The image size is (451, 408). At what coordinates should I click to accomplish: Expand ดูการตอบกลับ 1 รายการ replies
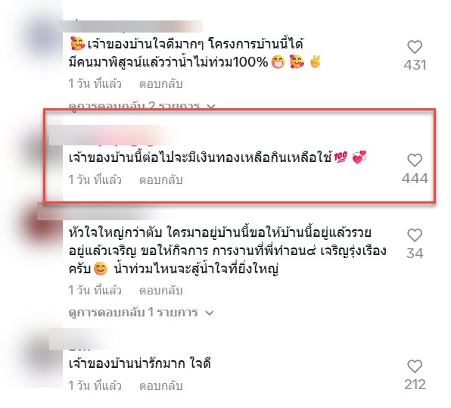coord(142,313)
